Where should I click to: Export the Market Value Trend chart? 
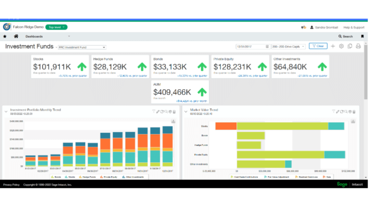(353, 121)
